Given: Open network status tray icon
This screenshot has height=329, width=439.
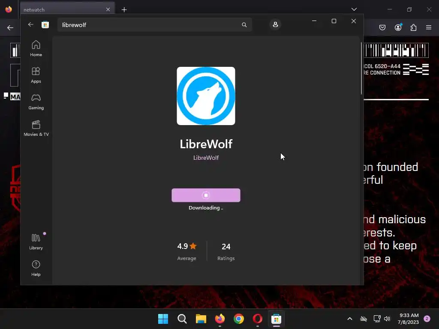Looking at the screenshot, I should pyautogui.click(x=377, y=319).
